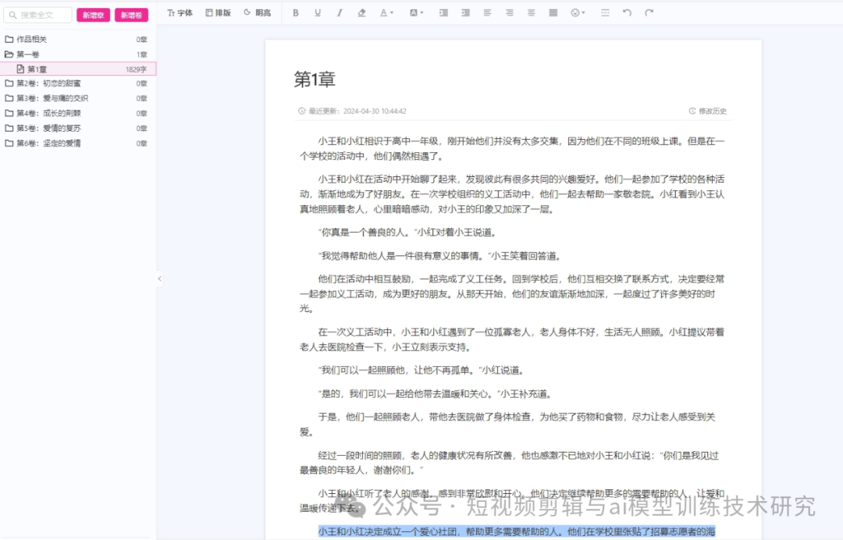Click the folder icon of 第2卷
The image size is (843, 540).
pos(9,83)
